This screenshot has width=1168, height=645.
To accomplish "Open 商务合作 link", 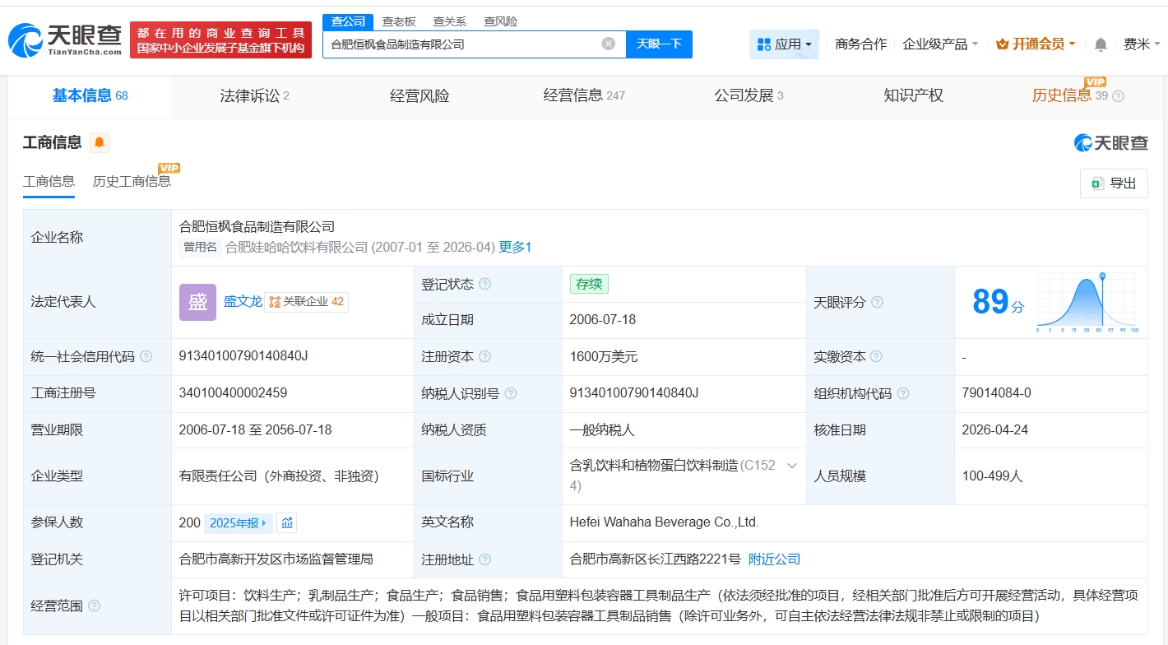I will click(860, 44).
